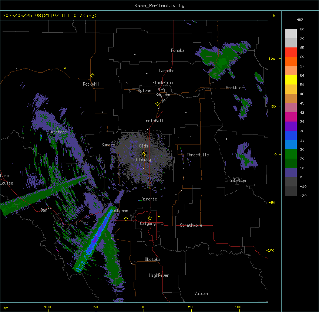Click the yellow marker south of RedDeer
The height and width of the screenshot is (312, 319).
158,104
